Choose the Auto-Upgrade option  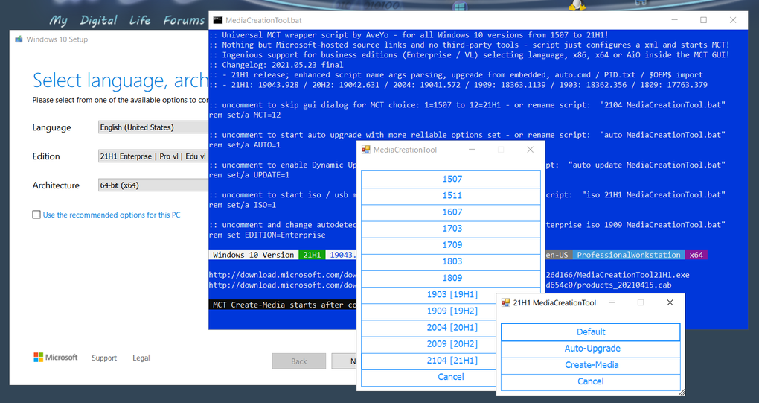click(591, 349)
